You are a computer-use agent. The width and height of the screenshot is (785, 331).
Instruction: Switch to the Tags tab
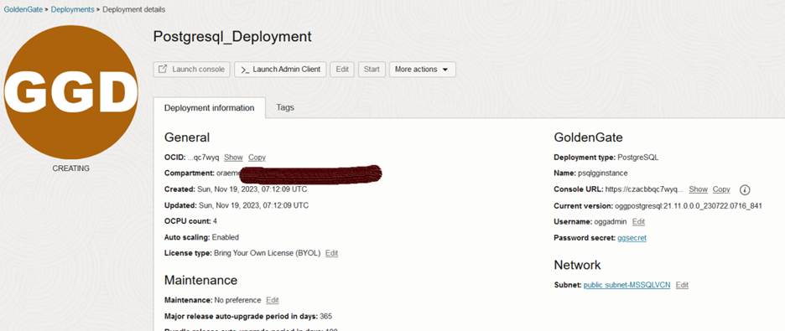[285, 107]
